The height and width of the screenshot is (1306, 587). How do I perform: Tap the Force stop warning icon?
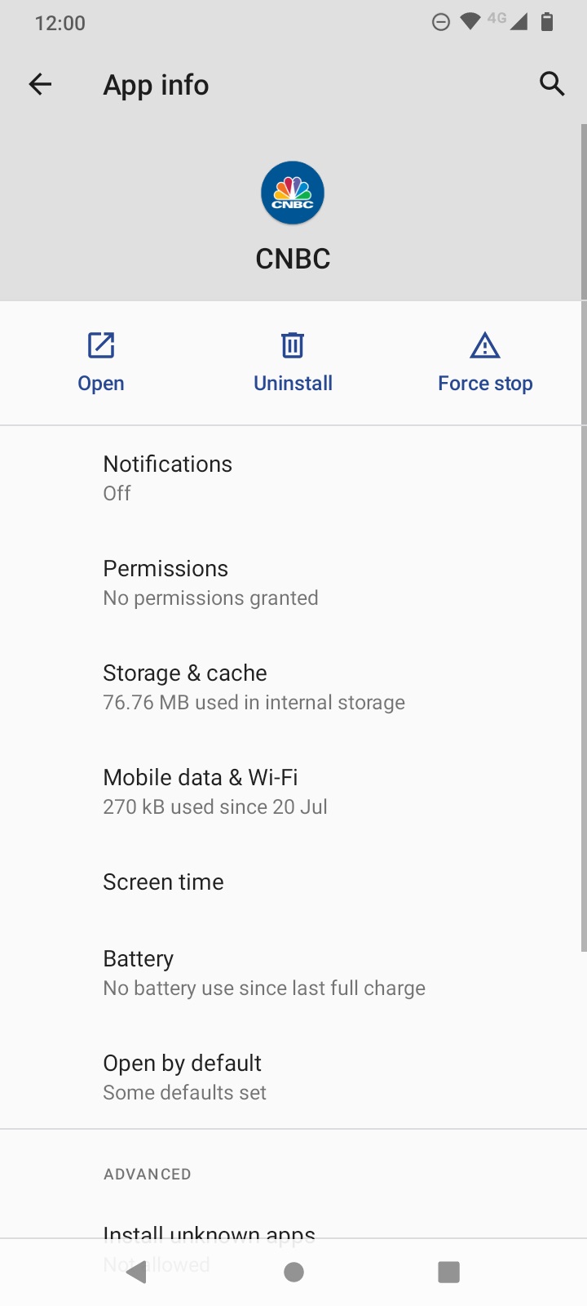click(x=485, y=345)
